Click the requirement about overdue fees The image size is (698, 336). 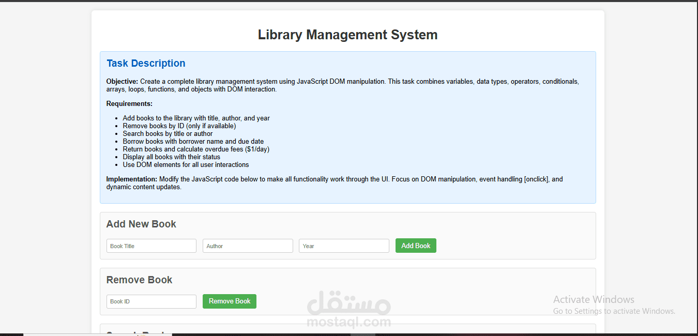[x=197, y=149]
